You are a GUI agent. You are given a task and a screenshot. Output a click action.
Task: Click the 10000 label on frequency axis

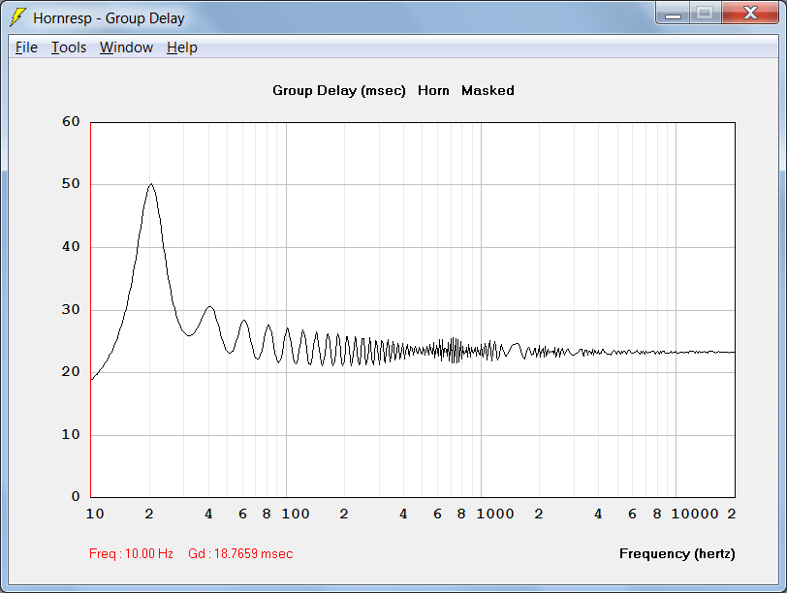[695, 514]
